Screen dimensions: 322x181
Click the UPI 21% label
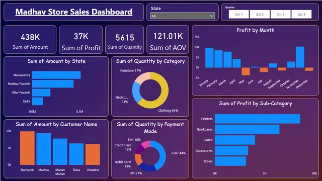[135, 173]
